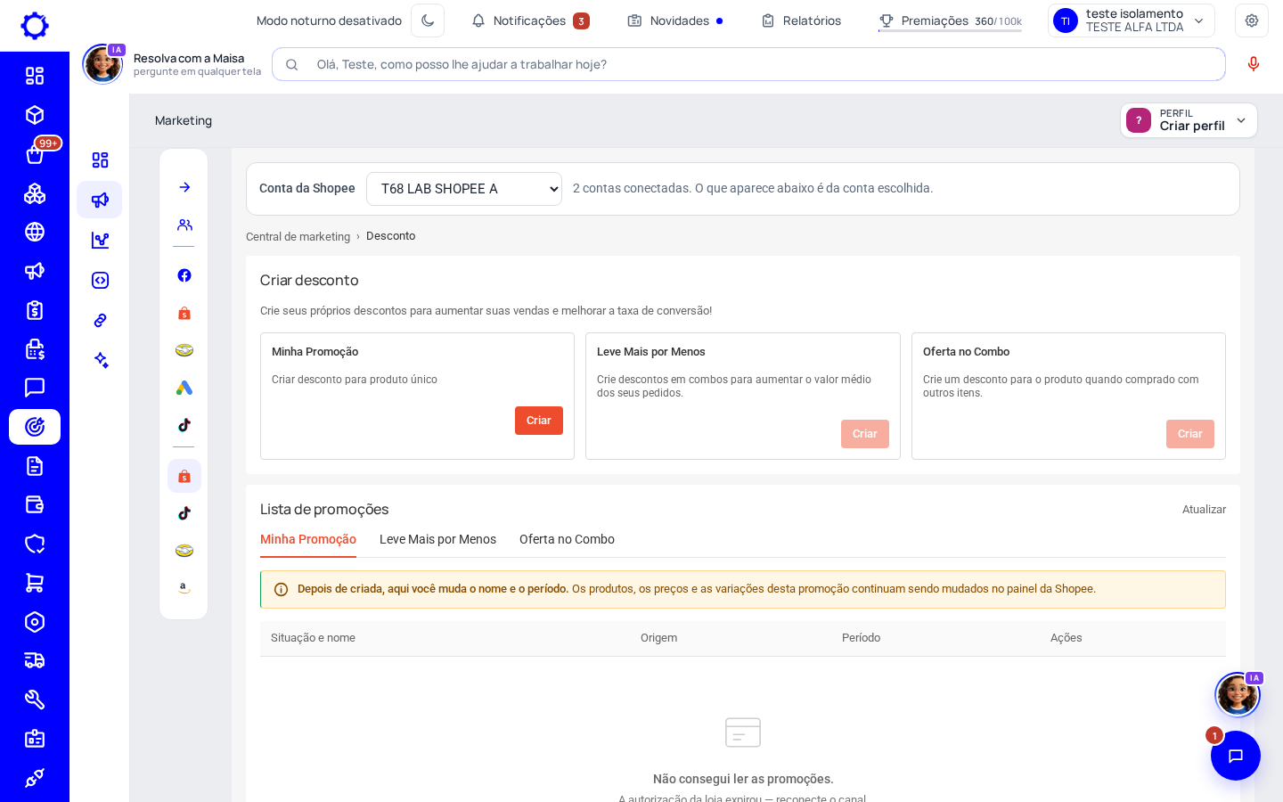Expand the Criar perfil profile dropdown
The height and width of the screenshot is (802, 1283).
(1189, 120)
